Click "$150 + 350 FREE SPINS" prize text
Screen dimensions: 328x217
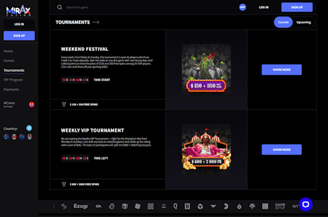point(84,104)
